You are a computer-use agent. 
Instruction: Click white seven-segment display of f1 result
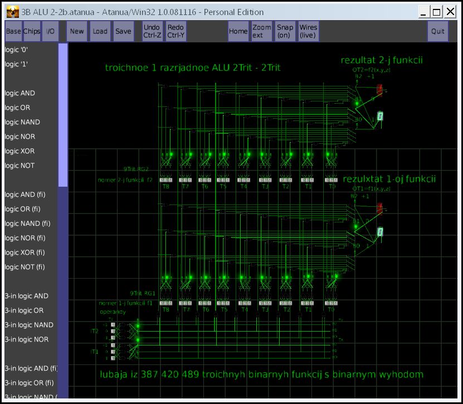click(x=381, y=231)
